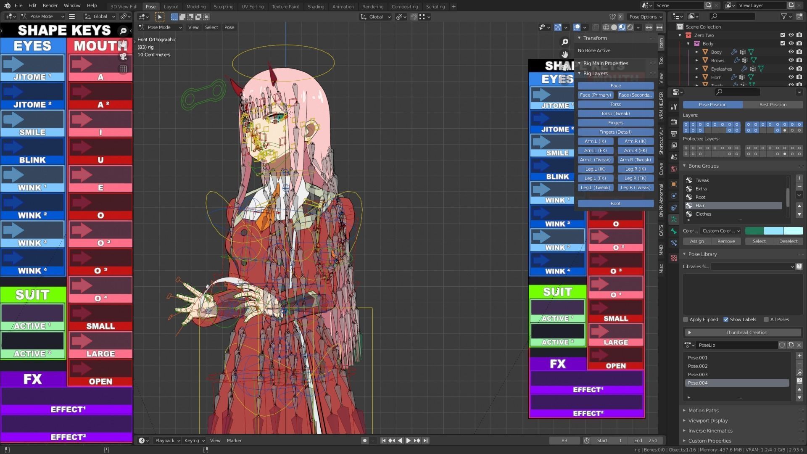This screenshot has width=807, height=454.
Task: Open the Pose Options dropdown
Action: [x=646, y=17]
